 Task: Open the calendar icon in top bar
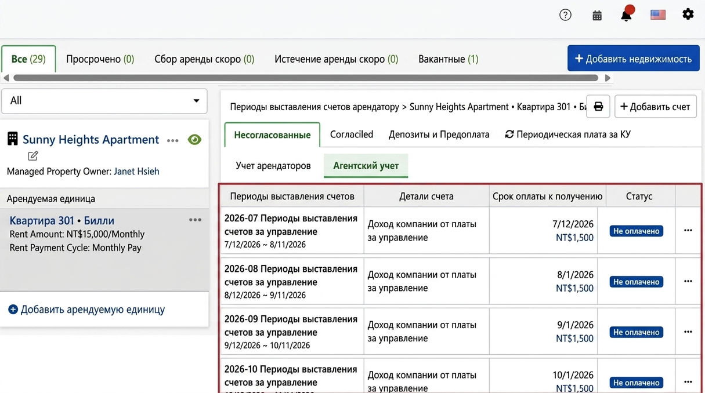tap(597, 16)
